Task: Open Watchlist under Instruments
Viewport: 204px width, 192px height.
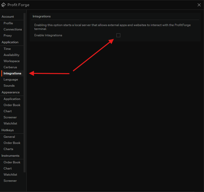Action: tap(10, 174)
